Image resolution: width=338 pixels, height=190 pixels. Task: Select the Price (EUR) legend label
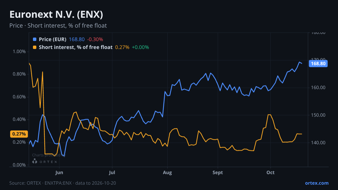[x=53, y=39]
